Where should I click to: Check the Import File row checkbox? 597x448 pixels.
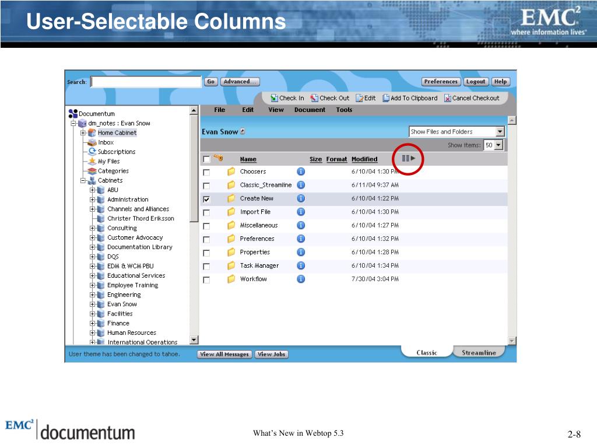point(206,212)
